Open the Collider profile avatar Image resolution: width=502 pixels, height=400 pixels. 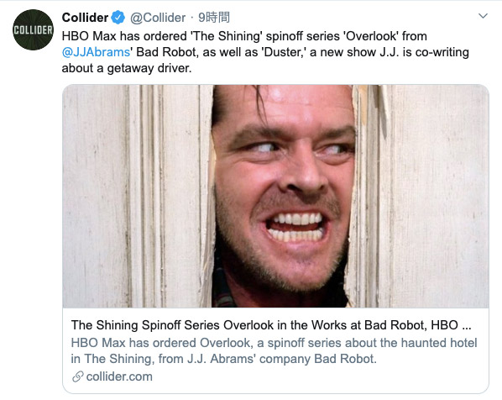tap(33, 29)
